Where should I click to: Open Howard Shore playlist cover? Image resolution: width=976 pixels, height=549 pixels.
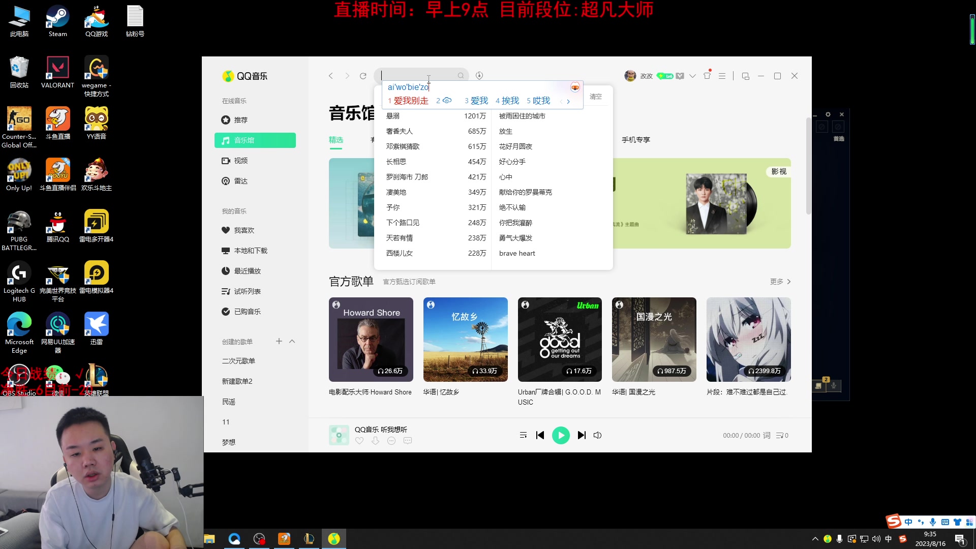coord(371,340)
